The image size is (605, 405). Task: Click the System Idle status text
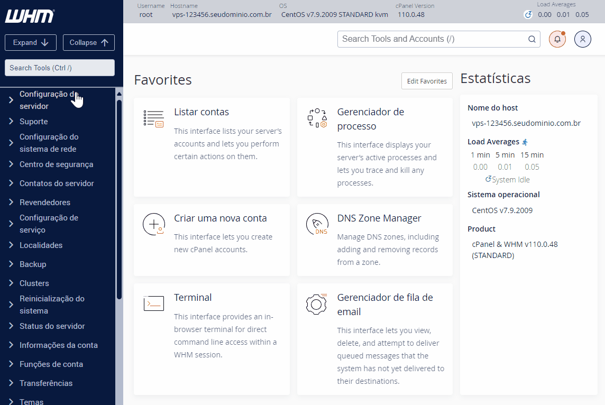coord(511,180)
